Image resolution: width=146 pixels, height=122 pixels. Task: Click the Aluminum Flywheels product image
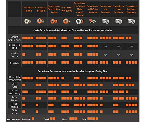pyautogui.click(x=131, y=21)
